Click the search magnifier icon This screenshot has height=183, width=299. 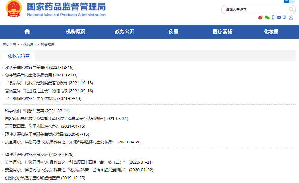coord(291,10)
